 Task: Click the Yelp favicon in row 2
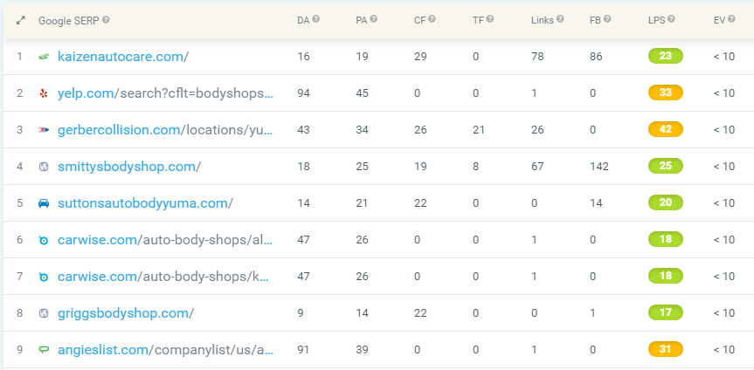tap(44, 93)
